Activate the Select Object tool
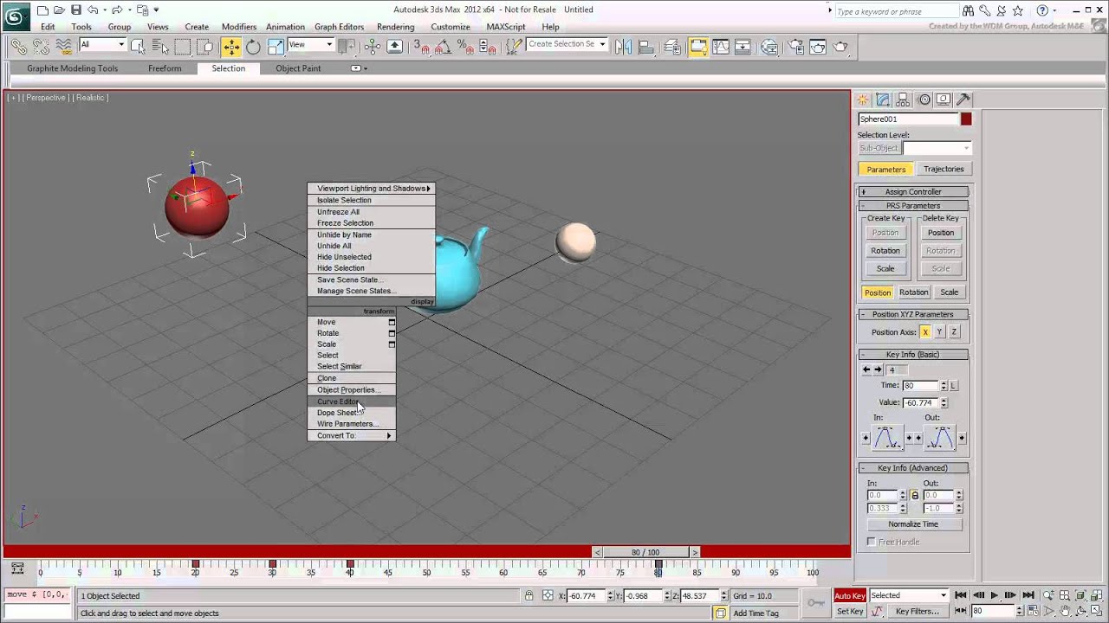The height and width of the screenshot is (623, 1109). pyautogui.click(x=138, y=47)
